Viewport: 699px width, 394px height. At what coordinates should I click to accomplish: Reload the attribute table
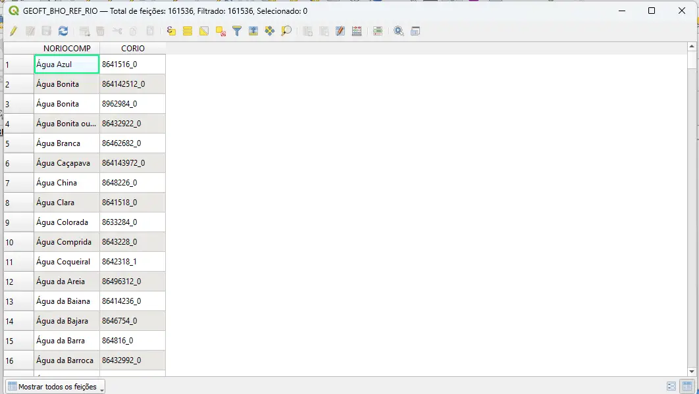pos(63,31)
